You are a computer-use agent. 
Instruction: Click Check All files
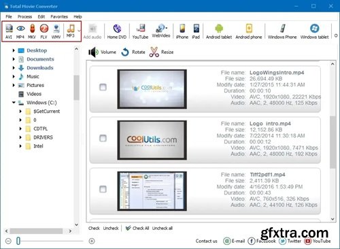click(137, 228)
